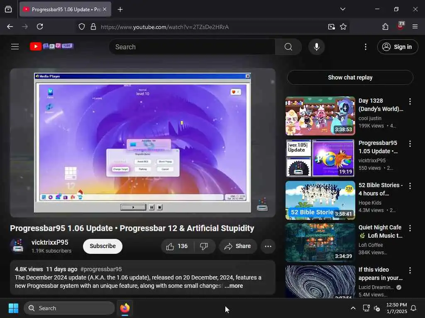Open the vicktrixxP95 channel name link
425x318 pixels.
50,242
